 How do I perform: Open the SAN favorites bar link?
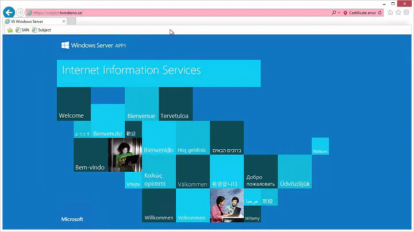tap(22, 30)
